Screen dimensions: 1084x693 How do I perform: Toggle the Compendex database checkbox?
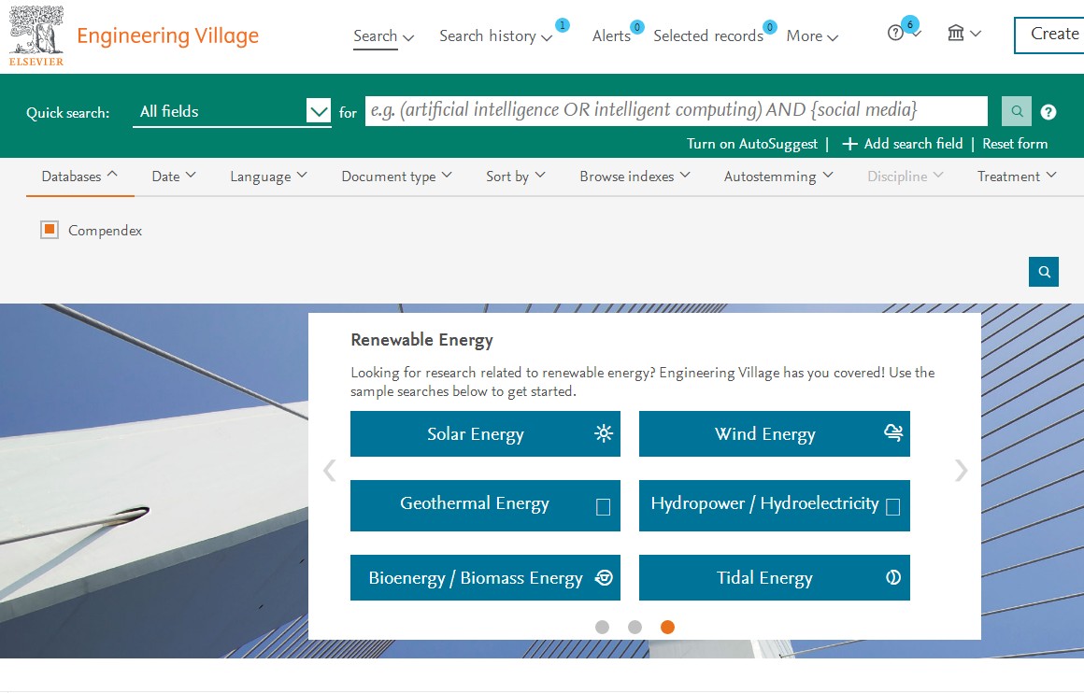click(50, 230)
